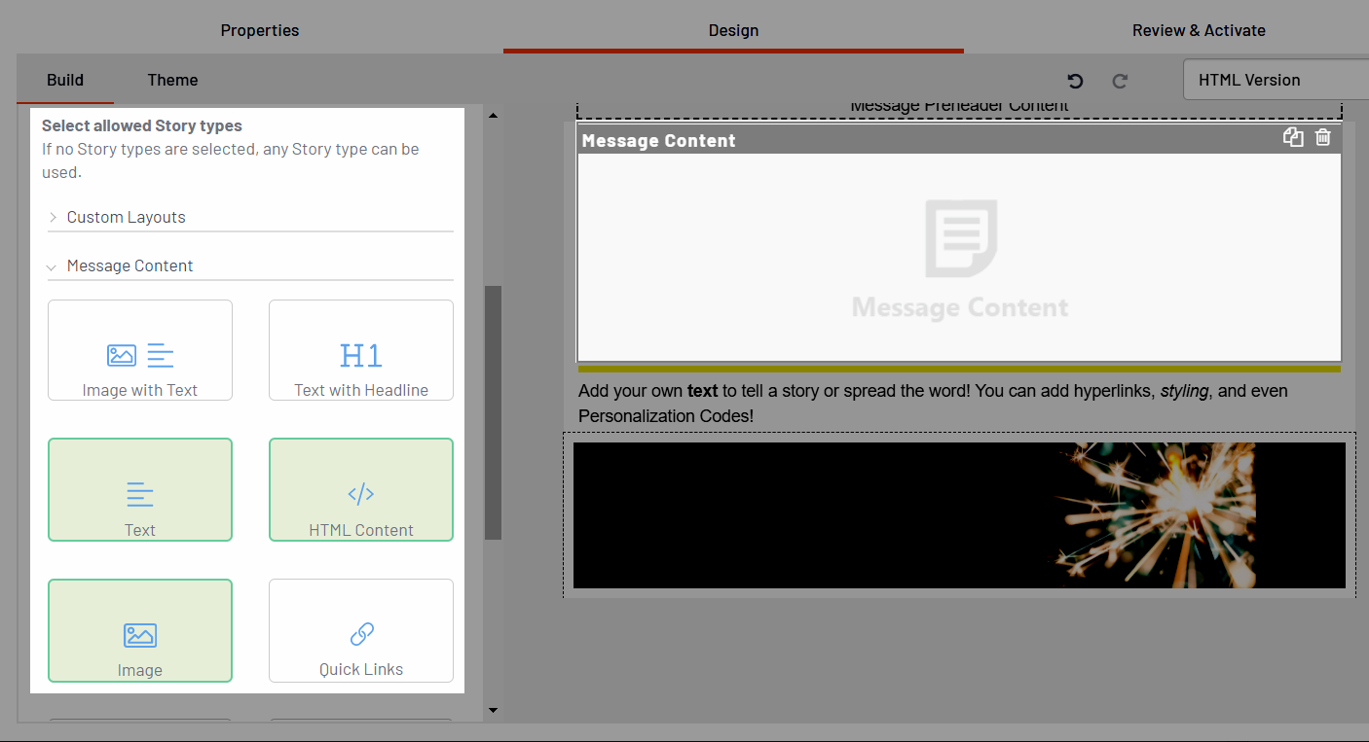
Task: Deselect the Text story type tile
Action: (x=140, y=489)
